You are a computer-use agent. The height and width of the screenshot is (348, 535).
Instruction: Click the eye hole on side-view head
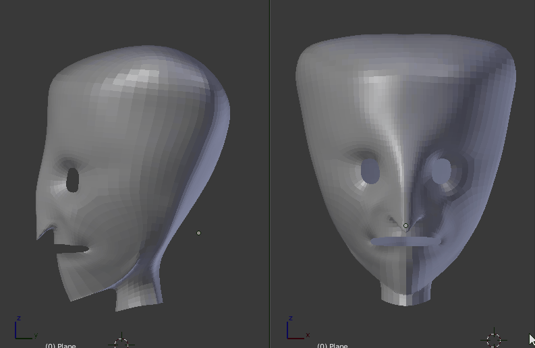coord(73,179)
